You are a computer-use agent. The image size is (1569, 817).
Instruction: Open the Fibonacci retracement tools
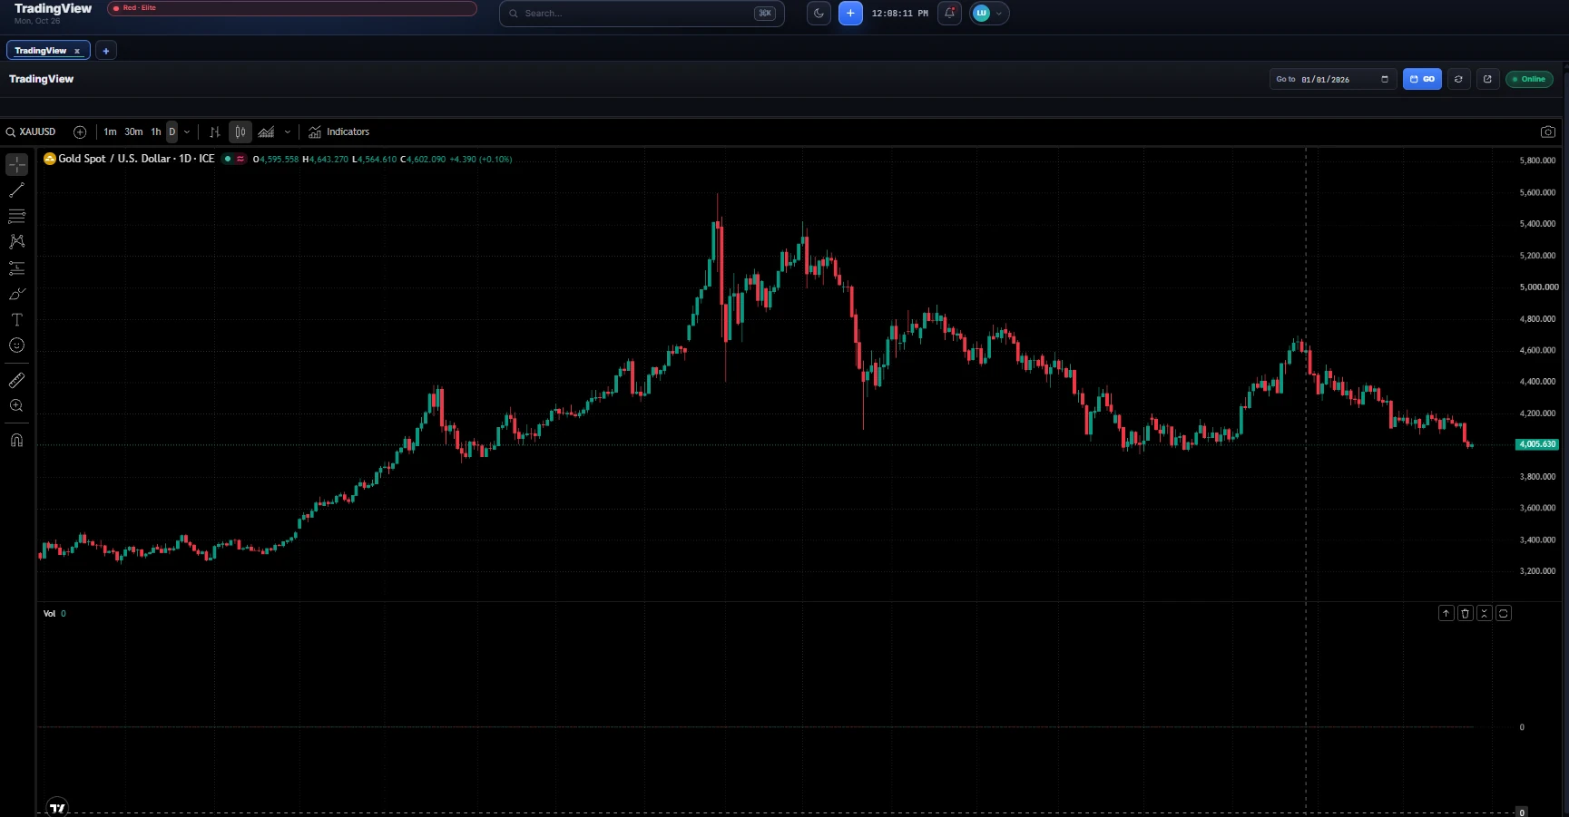point(16,217)
